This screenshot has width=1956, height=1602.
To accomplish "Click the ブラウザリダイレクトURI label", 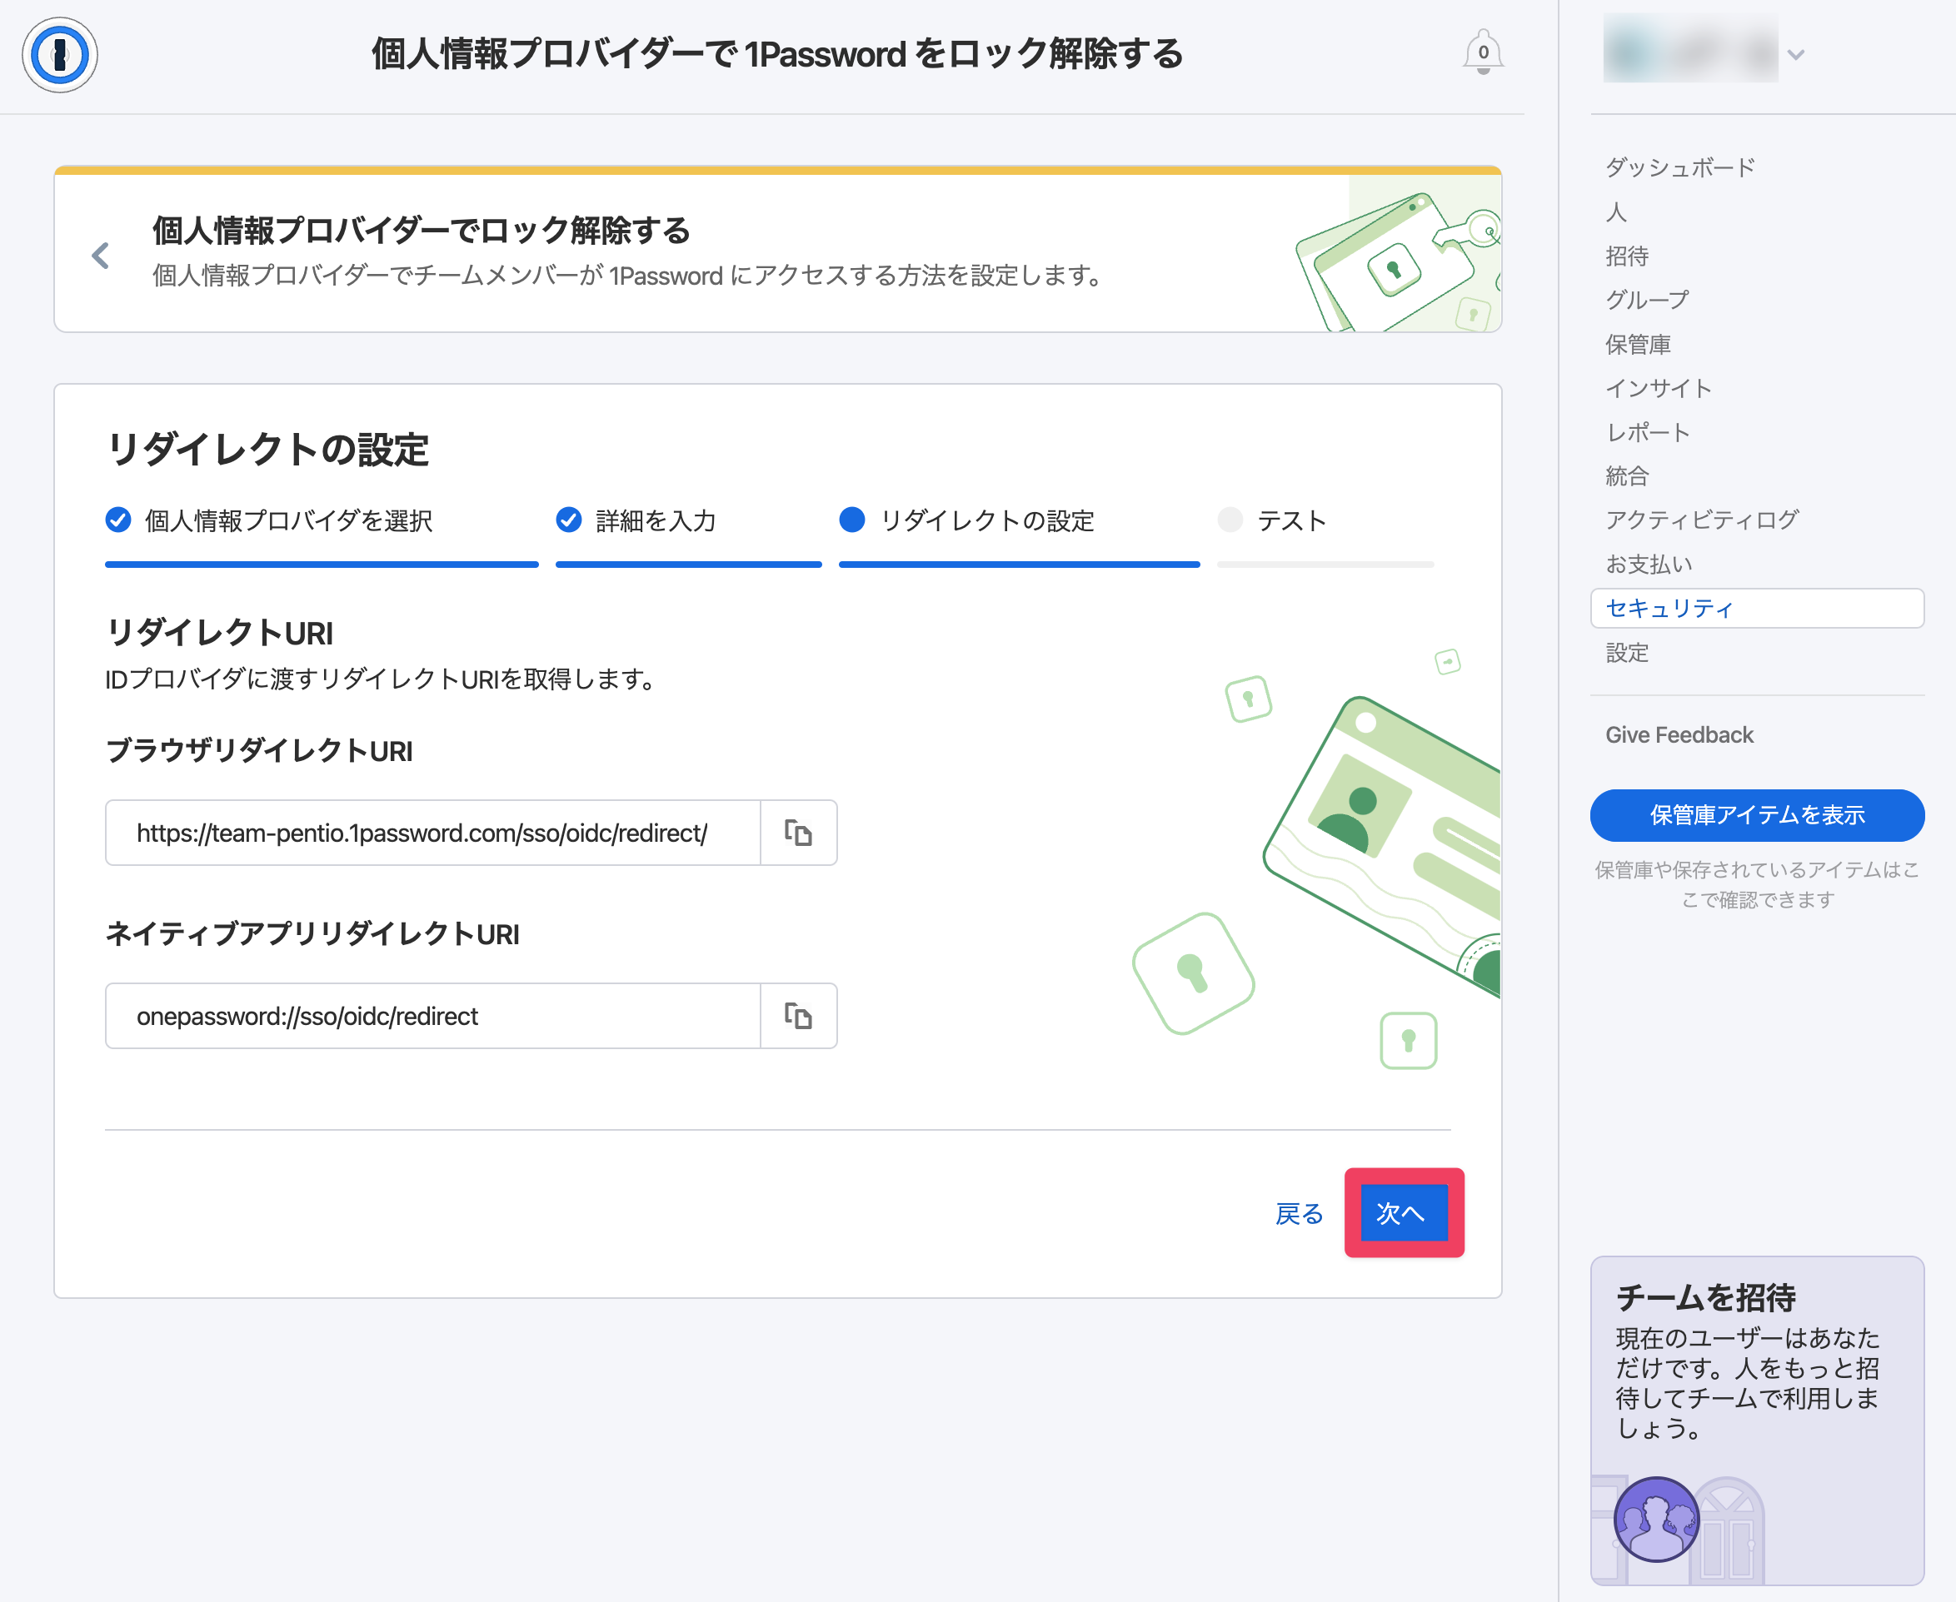I will point(259,751).
